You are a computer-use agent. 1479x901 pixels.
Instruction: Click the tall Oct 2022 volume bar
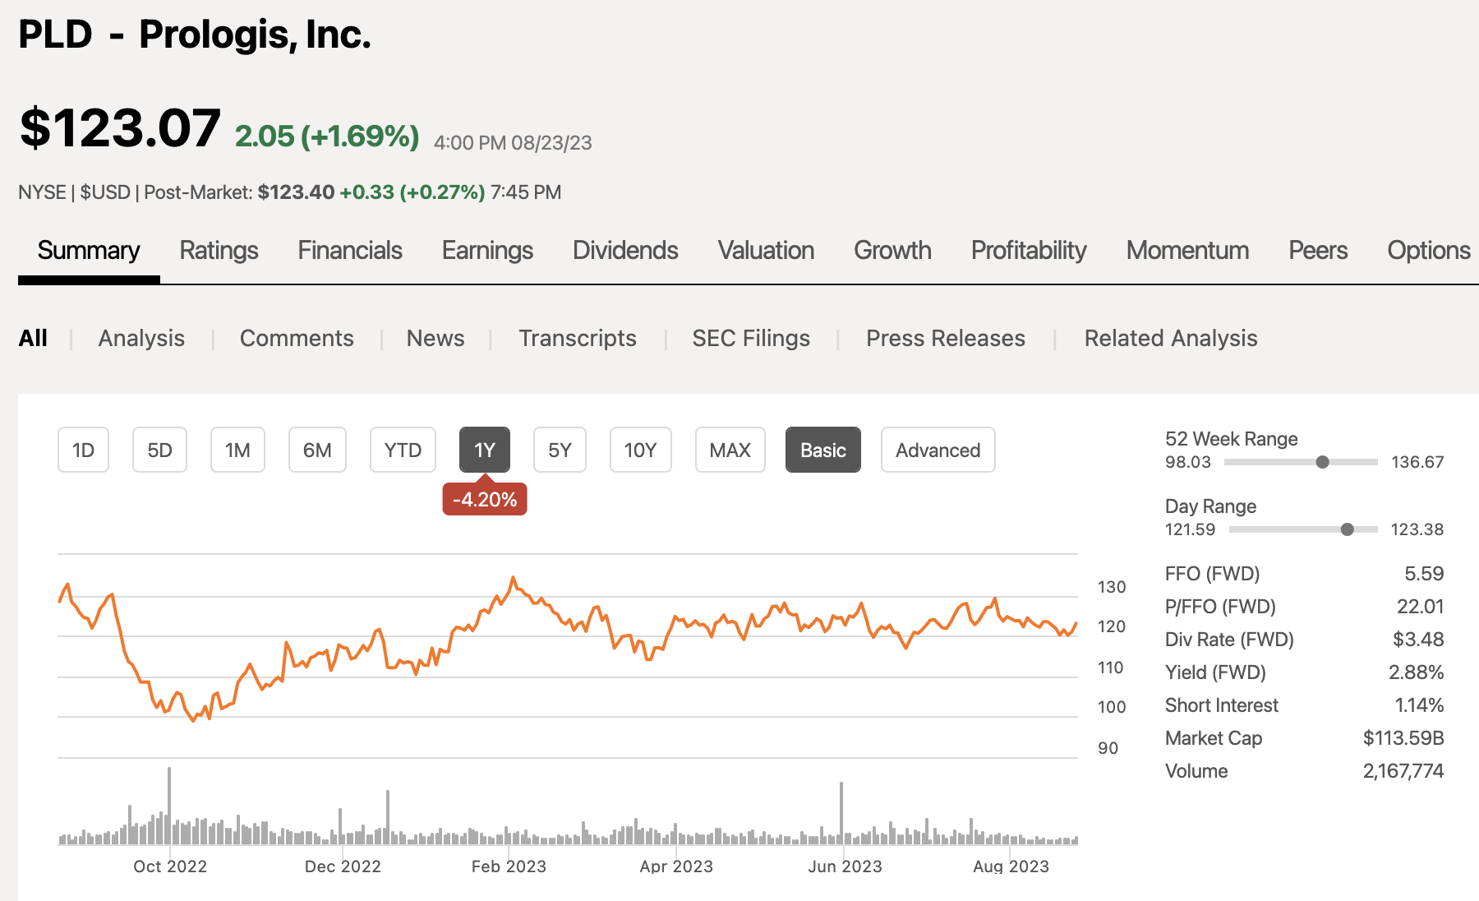[169, 806]
